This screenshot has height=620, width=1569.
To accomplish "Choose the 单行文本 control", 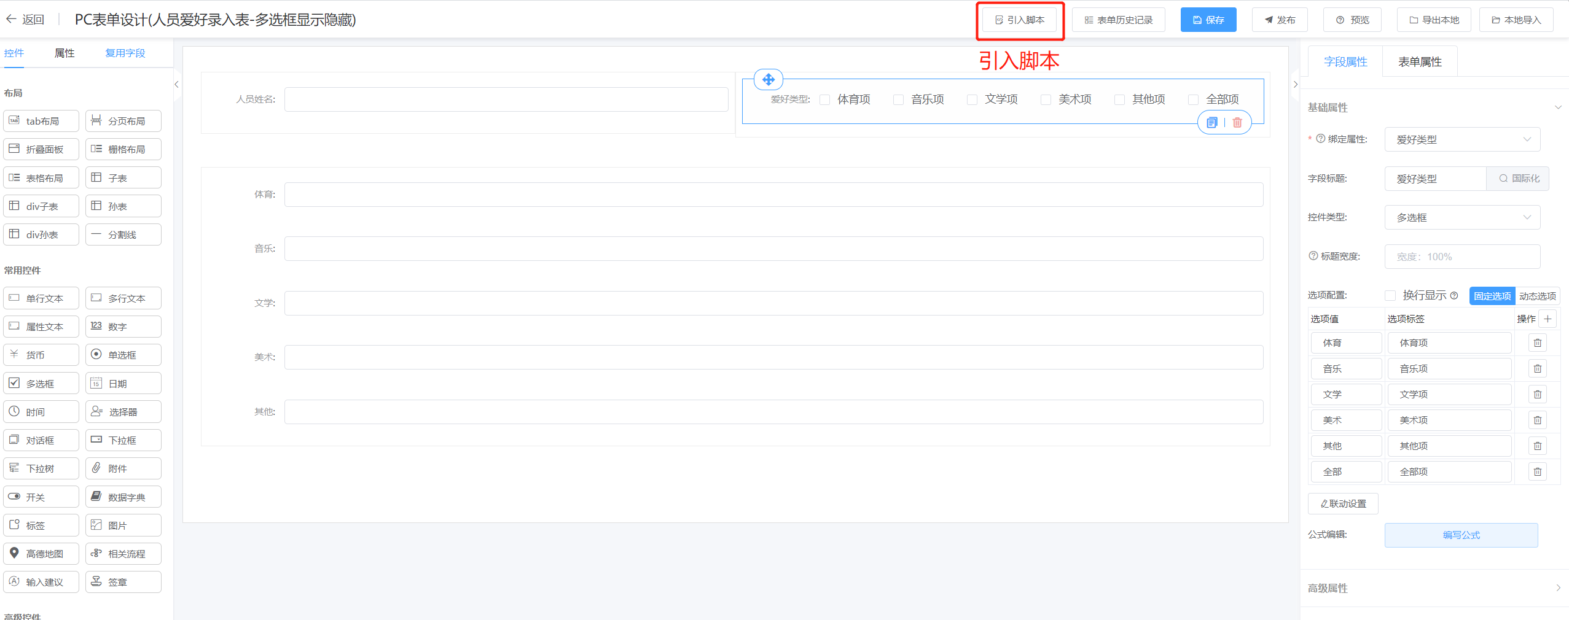I will [x=41, y=298].
